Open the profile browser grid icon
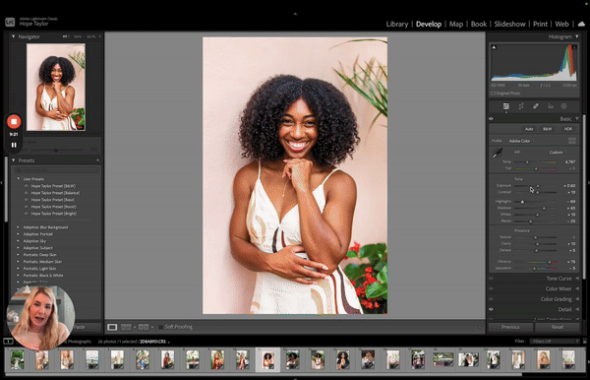The width and height of the screenshot is (590, 380). point(572,141)
